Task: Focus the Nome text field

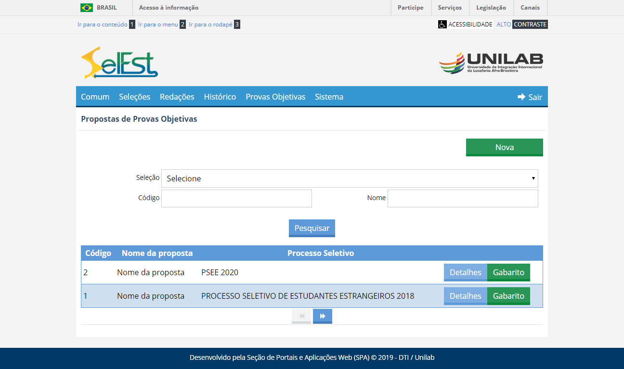Action: [463, 198]
